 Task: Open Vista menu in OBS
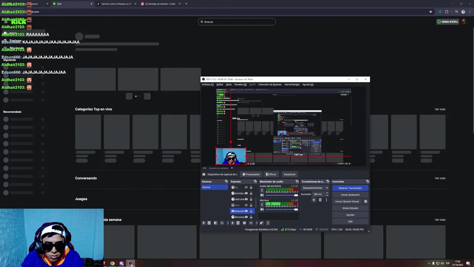[x=228, y=85]
